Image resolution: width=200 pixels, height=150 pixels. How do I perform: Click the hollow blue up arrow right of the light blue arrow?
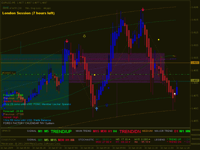click(107, 105)
